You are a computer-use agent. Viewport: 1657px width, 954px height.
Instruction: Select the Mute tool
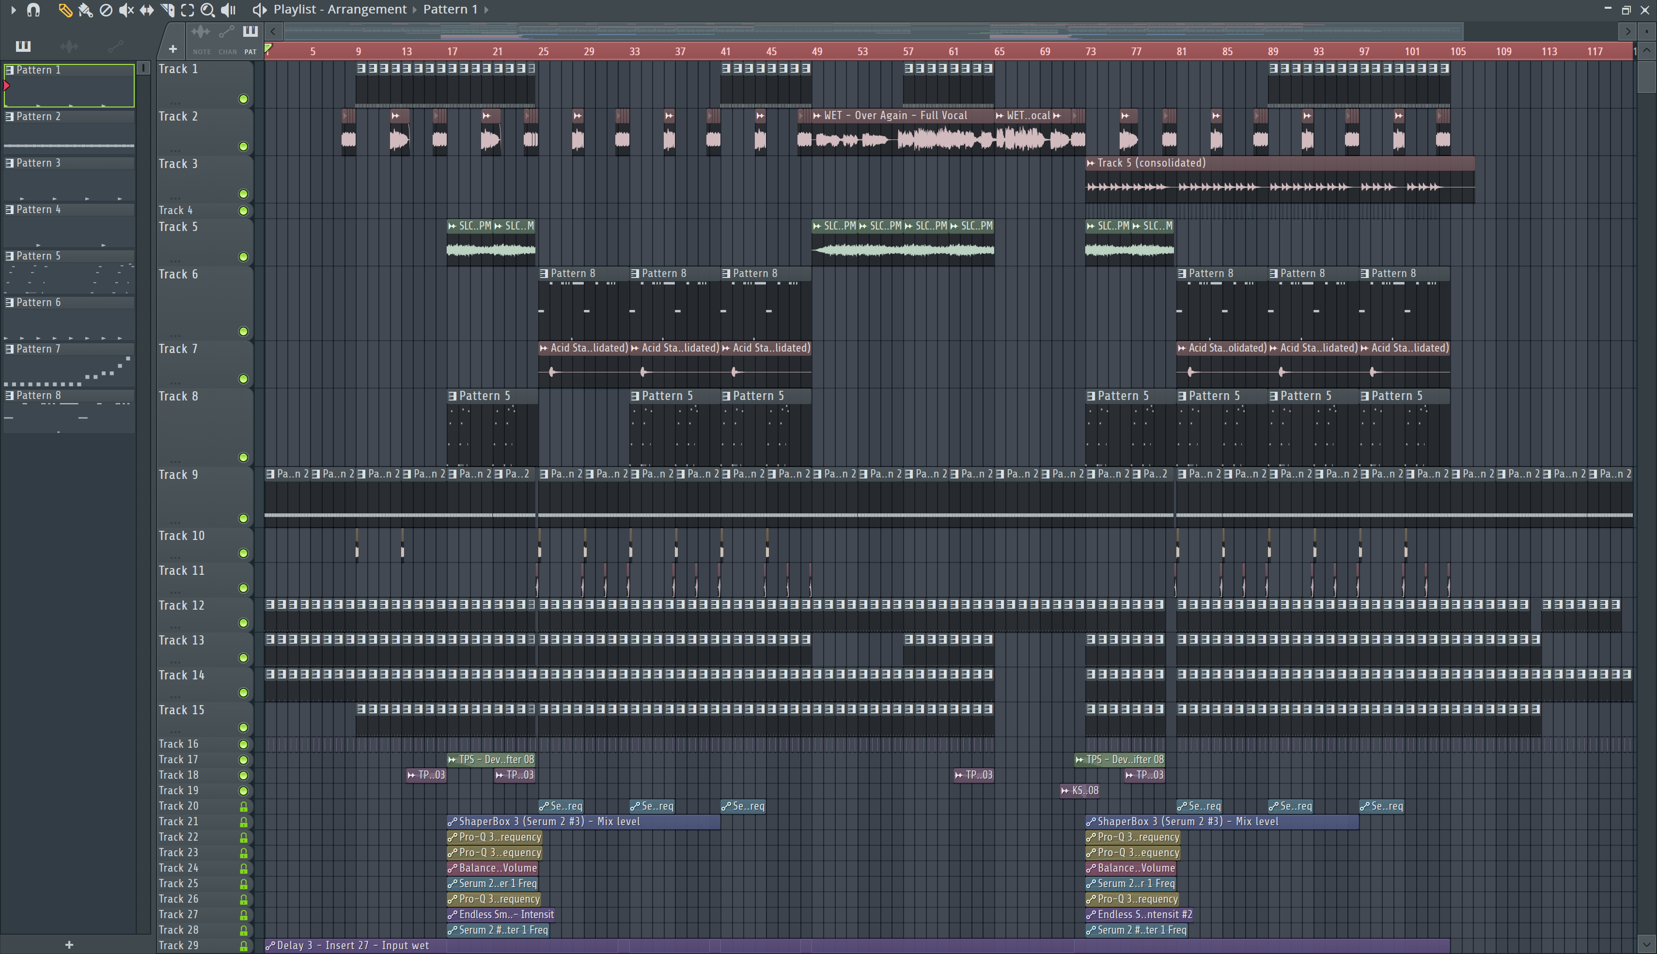(x=126, y=10)
